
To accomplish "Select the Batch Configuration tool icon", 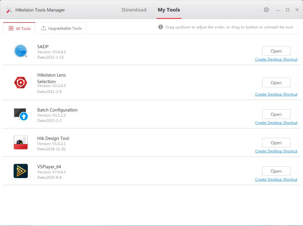I will (x=21, y=114).
